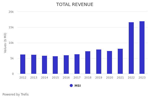Select the 2013 revenue bar
The width and height of the screenshot is (150, 100).
(x=34, y=64)
